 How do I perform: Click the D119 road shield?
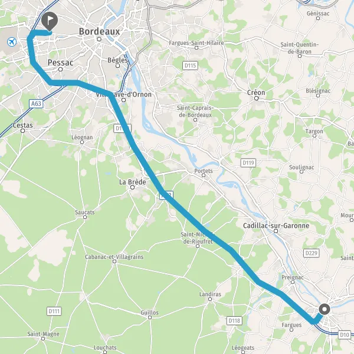[248, 163]
